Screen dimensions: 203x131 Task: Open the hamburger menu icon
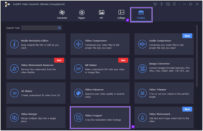click(174, 4)
